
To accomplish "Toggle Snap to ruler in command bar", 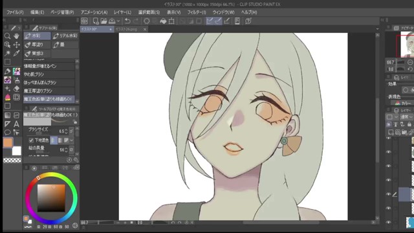I will click(210, 21).
